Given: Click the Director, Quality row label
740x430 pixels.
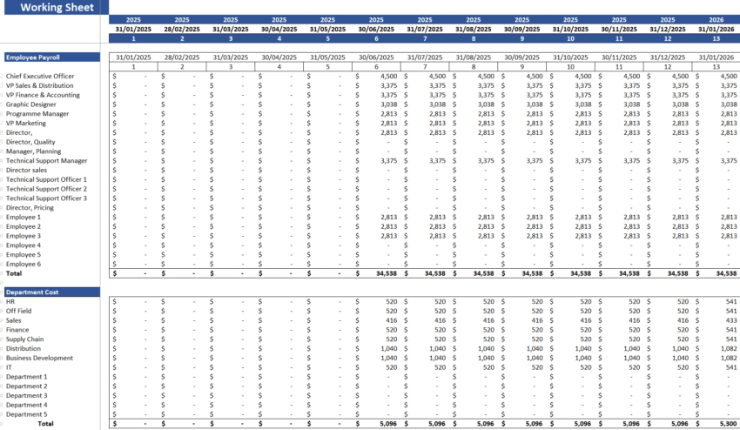Looking at the screenshot, I should (x=30, y=142).
